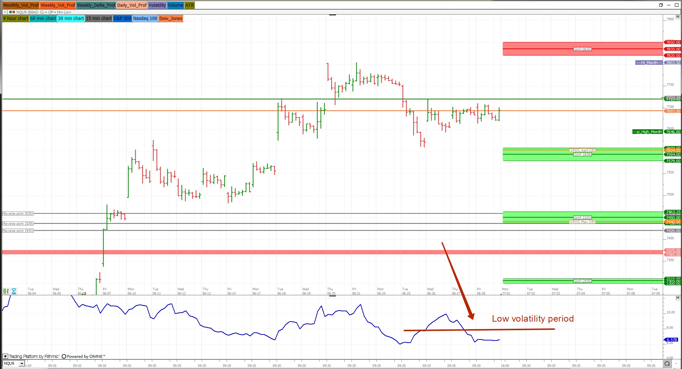
Task: Click the 7375.50 red price marker
Action: (x=672, y=250)
